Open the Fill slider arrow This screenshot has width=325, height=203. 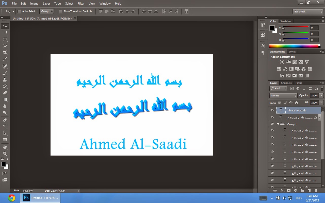click(x=321, y=103)
